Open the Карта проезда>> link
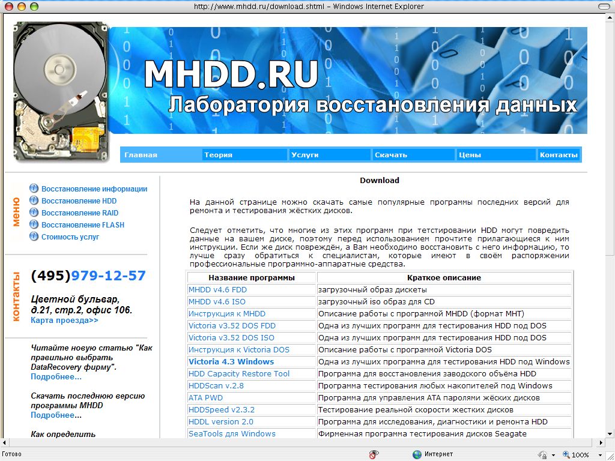The width and height of the screenshot is (615, 461). coord(64,321)
